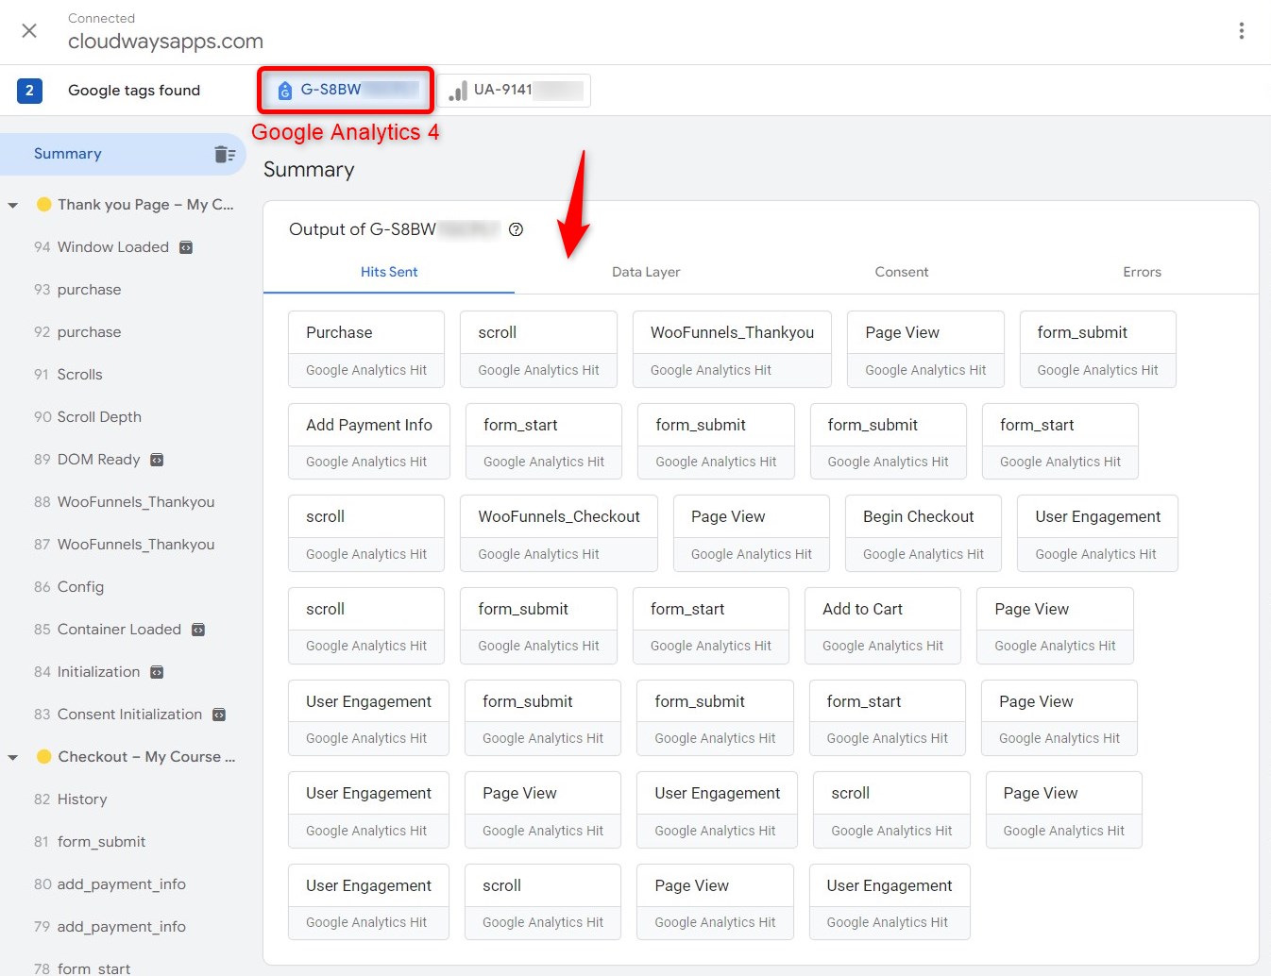Viewport: 1271px width, 976px height.
Task: Collapse the Thank you Page event group
Action: (13, 204)
